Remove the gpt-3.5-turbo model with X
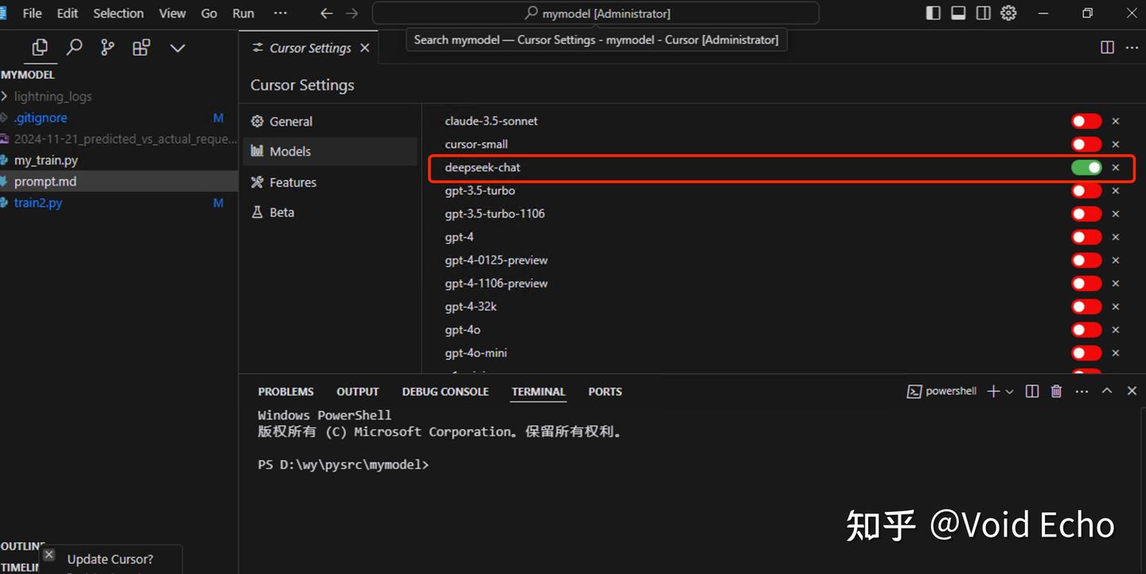Image resolution: width=1146 pixels, height=574 pixels. click(1116, 190)
